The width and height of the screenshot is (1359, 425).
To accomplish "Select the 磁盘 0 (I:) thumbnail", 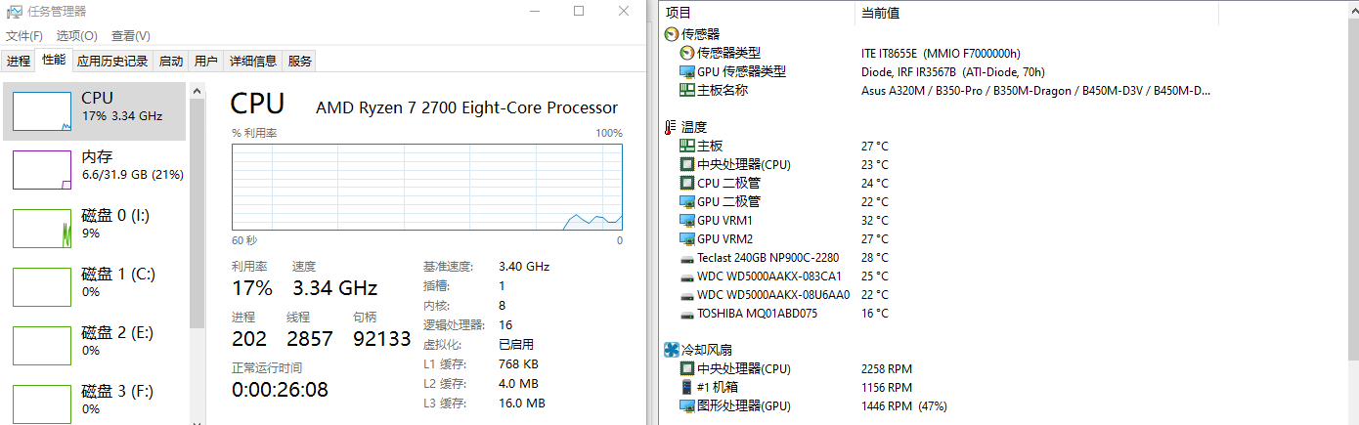I will 42,228.
